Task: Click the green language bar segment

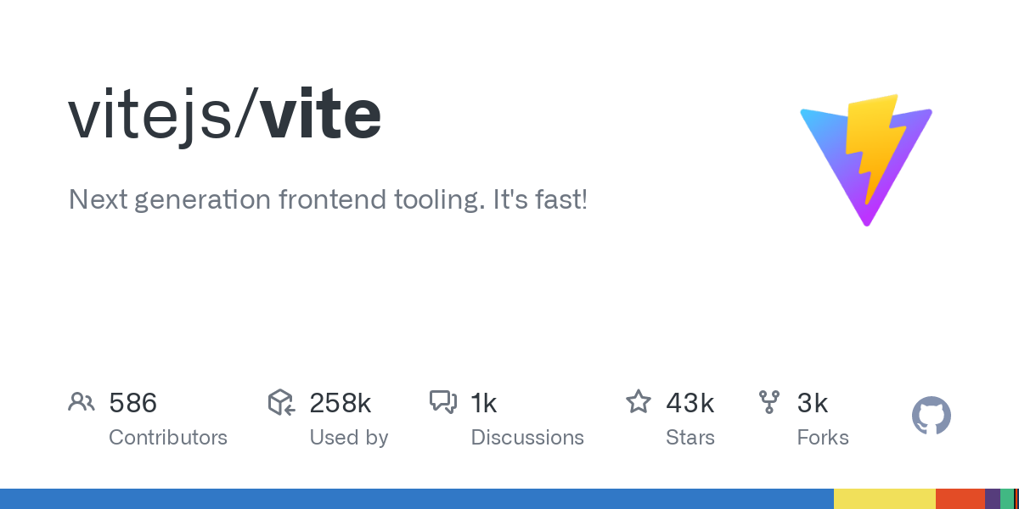Action: pyautogui.click(x=1006, y=499)
